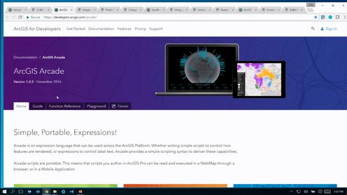Open the Pricing menu item
The width and height of the screenshot is (347, 195).
point(140,29)
